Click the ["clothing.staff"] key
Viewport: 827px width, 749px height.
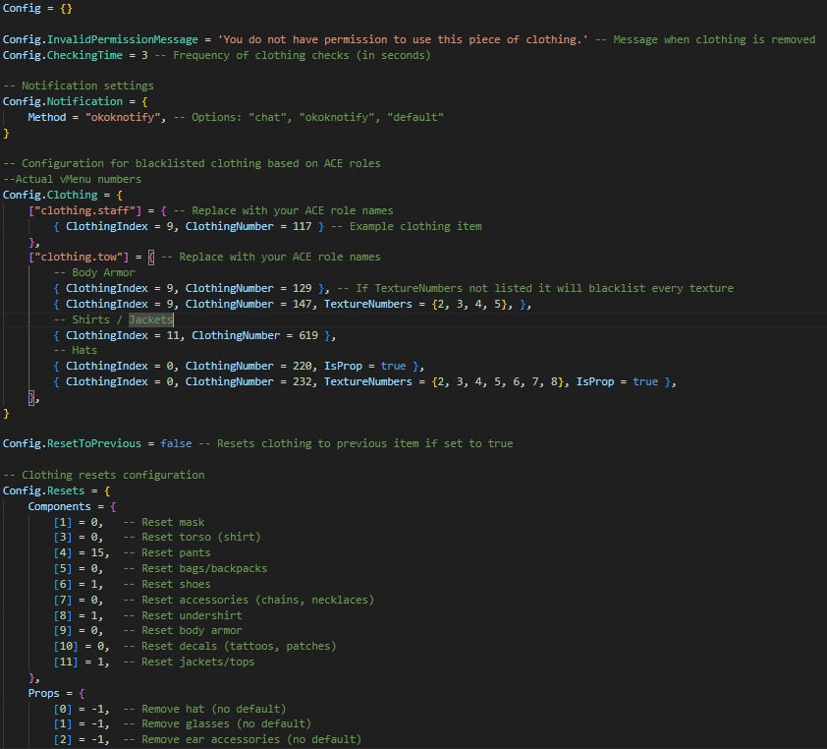84,210
